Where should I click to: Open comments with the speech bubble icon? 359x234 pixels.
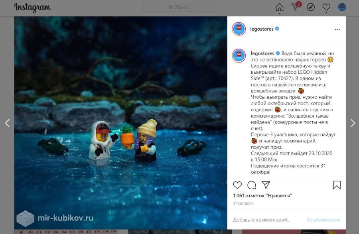coord(251,185)
